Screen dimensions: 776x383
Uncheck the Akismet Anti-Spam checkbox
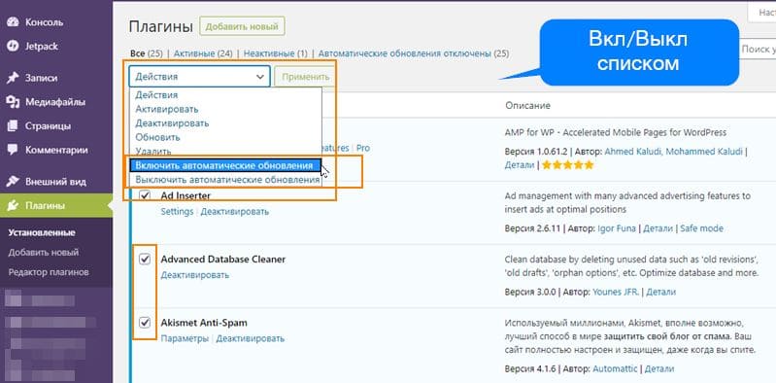pyautogui.click(x=145, y=323)
